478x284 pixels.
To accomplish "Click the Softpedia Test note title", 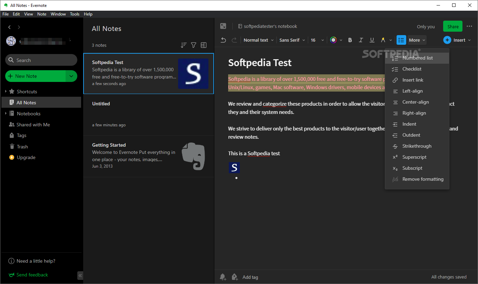I will [260, 63].
